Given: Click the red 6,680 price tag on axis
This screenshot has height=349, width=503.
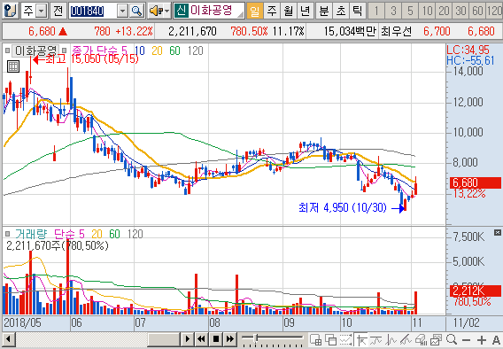Looking at the screenshot, I should point(476,182).
